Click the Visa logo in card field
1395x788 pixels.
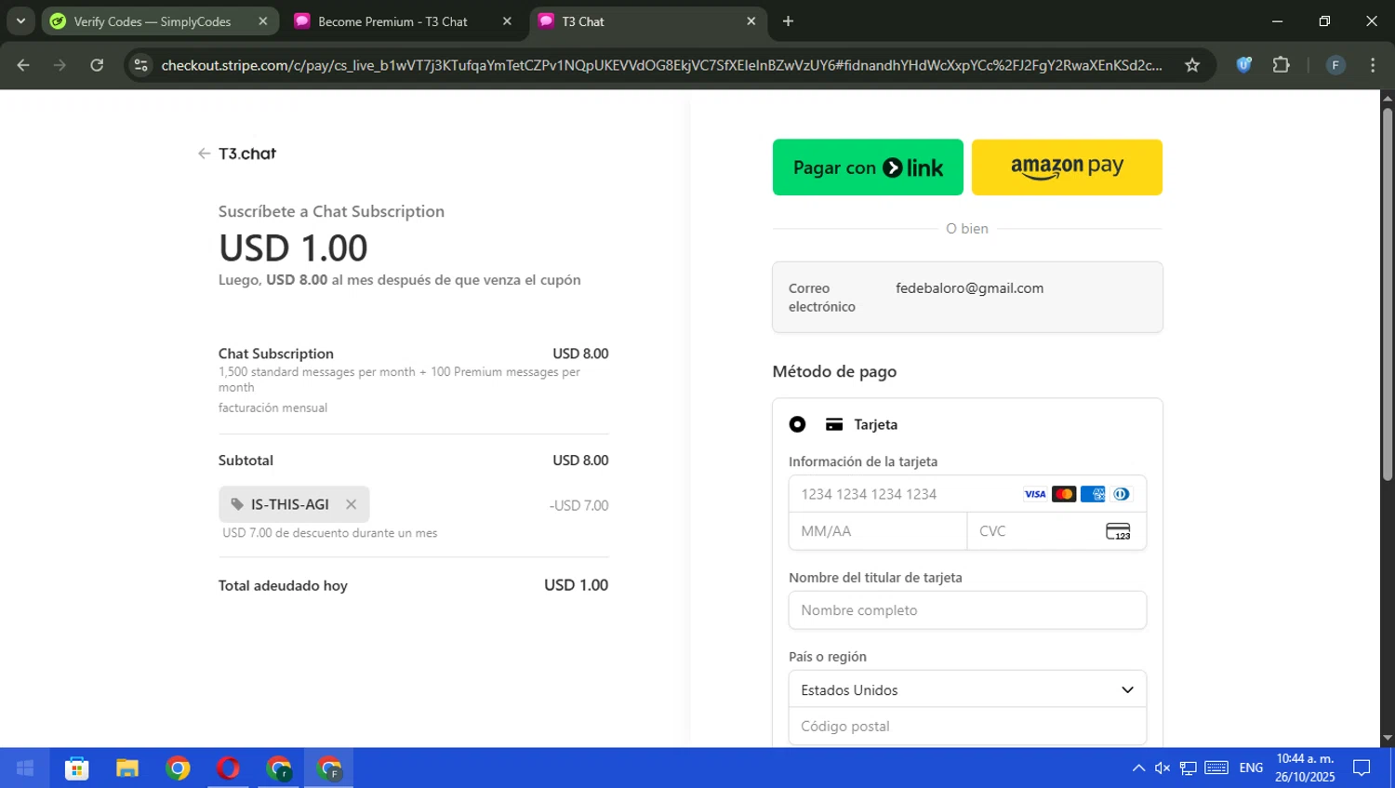coord(1035,494)
